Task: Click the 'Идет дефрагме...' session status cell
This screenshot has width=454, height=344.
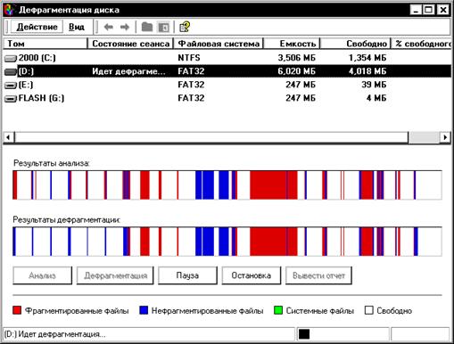Action: coord(128,71)
